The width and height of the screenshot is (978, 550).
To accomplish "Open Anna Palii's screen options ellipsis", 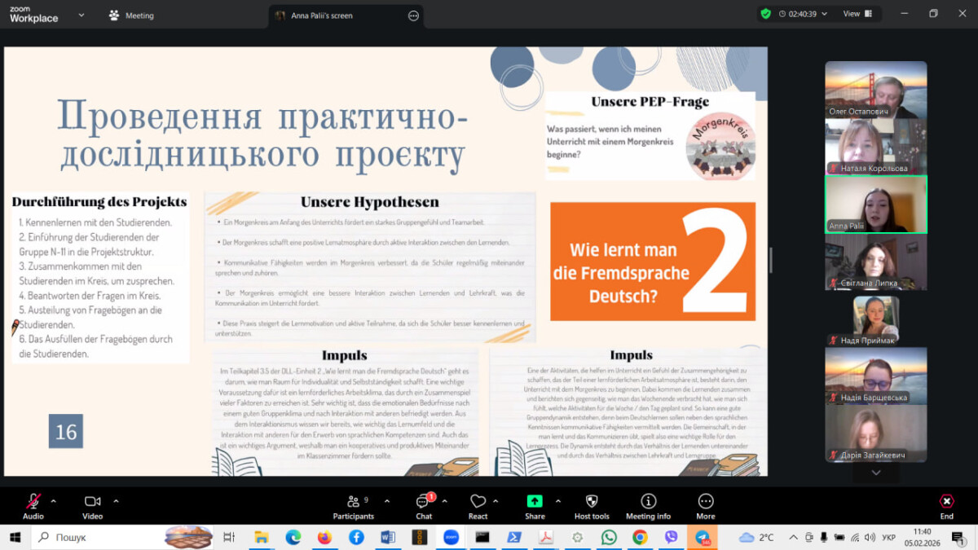I will pyautogui.click(x=413, y=15).
